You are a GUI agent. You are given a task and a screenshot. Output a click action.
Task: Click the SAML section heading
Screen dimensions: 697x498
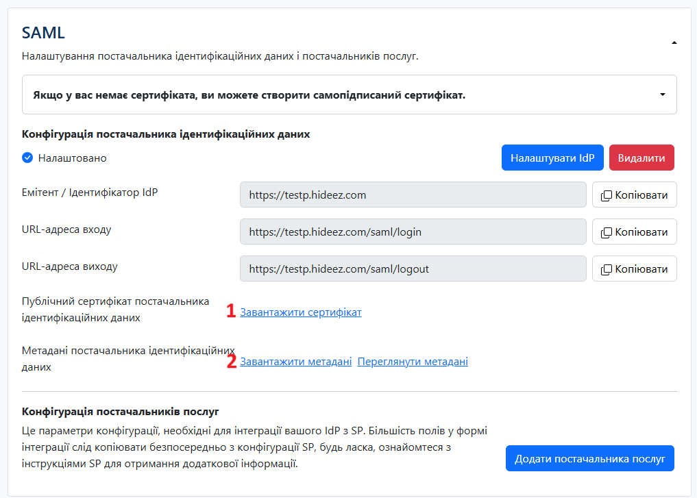pyautogui.click(x=43, y=32)
